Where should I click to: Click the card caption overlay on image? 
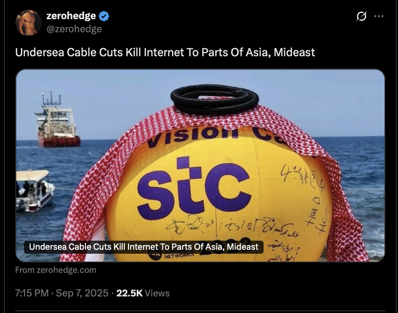[x=144, y=247]
